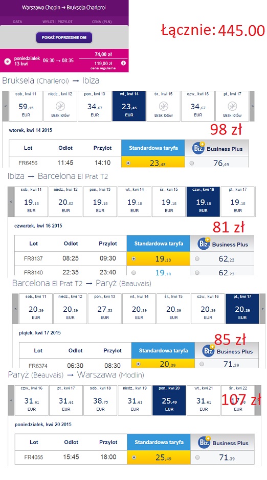Select the pon., kwi 13 tab priced 27,53 EUR
This screenshot has height=480, width=267.
105,309
